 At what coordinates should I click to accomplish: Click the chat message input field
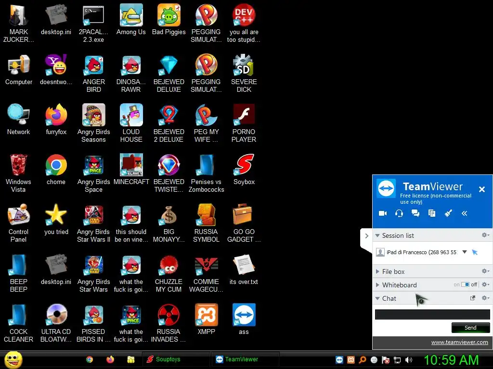tap(432, 314)
